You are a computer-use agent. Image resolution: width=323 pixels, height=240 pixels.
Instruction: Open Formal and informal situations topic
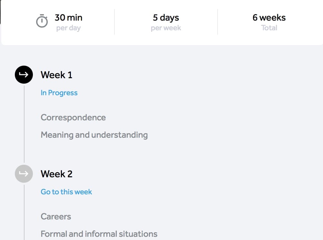[99, 234]
